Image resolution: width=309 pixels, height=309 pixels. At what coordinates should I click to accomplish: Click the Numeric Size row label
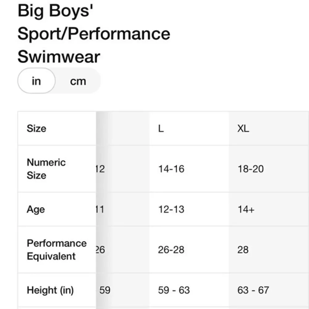[46, 169]
